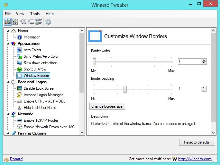Click the Donate icon in status bar
Image resolution: width=220 pixels, height=165 pixels.
pos(6,159)
